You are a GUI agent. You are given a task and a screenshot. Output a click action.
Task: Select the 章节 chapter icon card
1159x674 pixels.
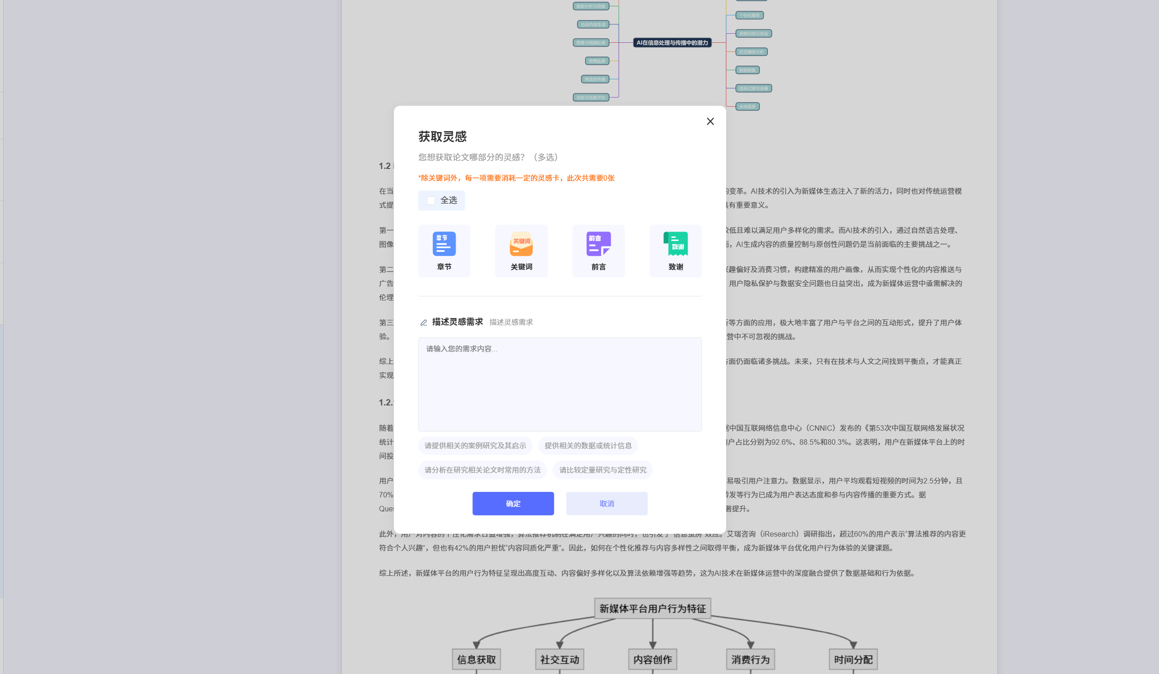[x=444, y=251]
